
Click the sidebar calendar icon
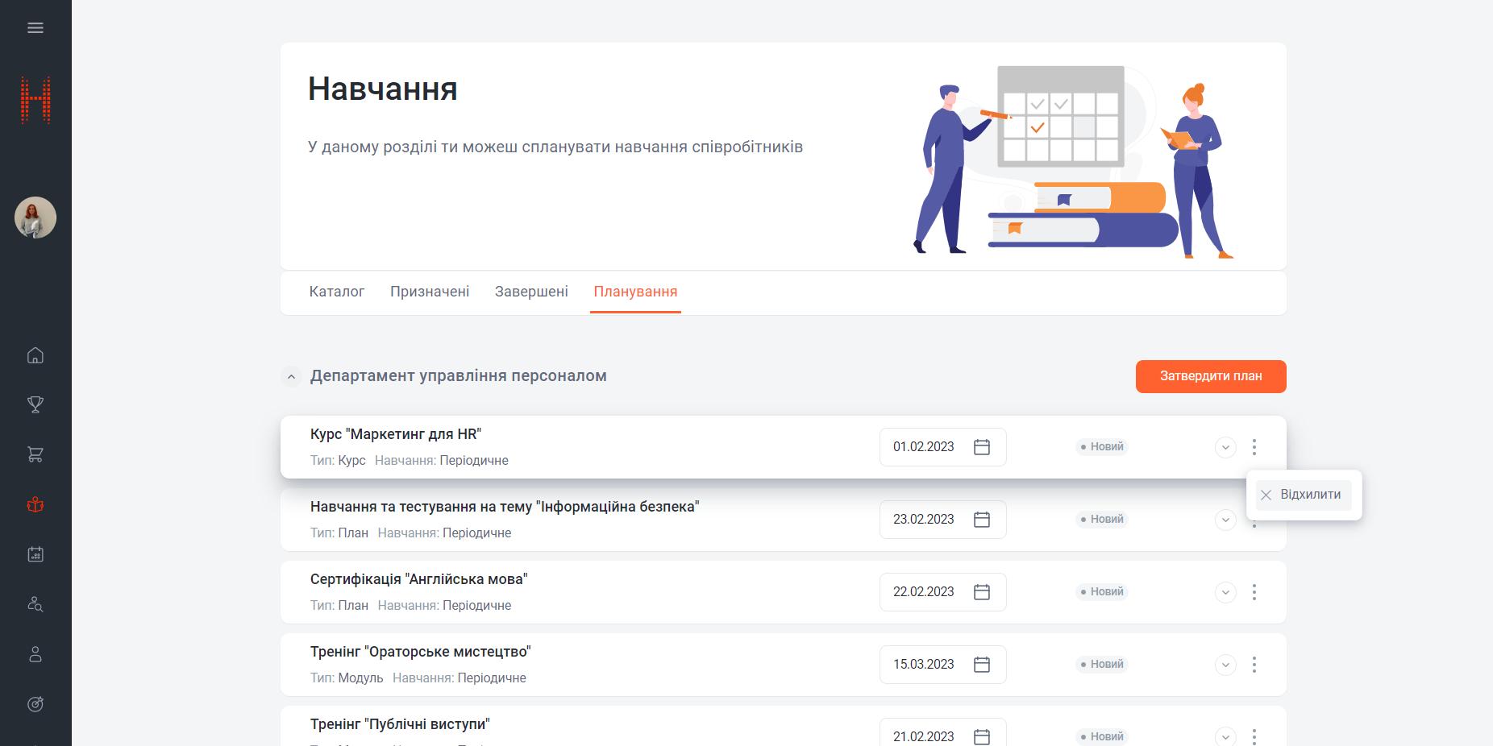click(35, 554)
